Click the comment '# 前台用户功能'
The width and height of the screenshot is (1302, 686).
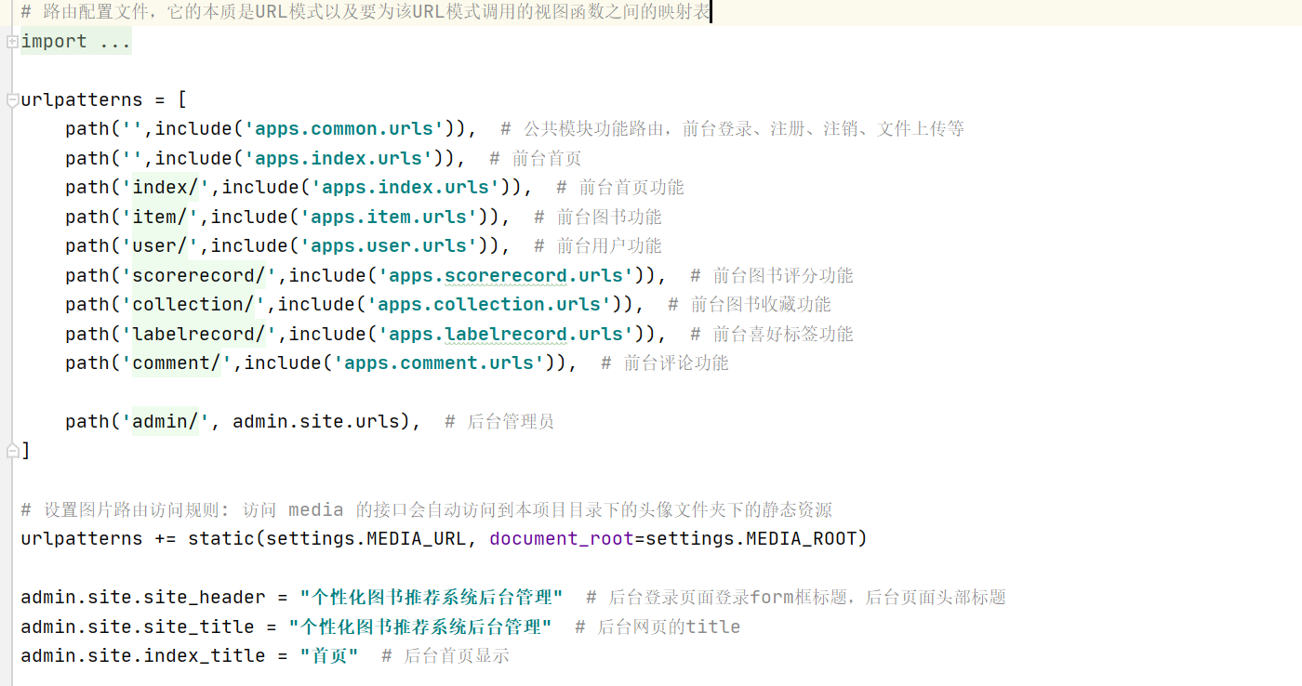(598, 246)
